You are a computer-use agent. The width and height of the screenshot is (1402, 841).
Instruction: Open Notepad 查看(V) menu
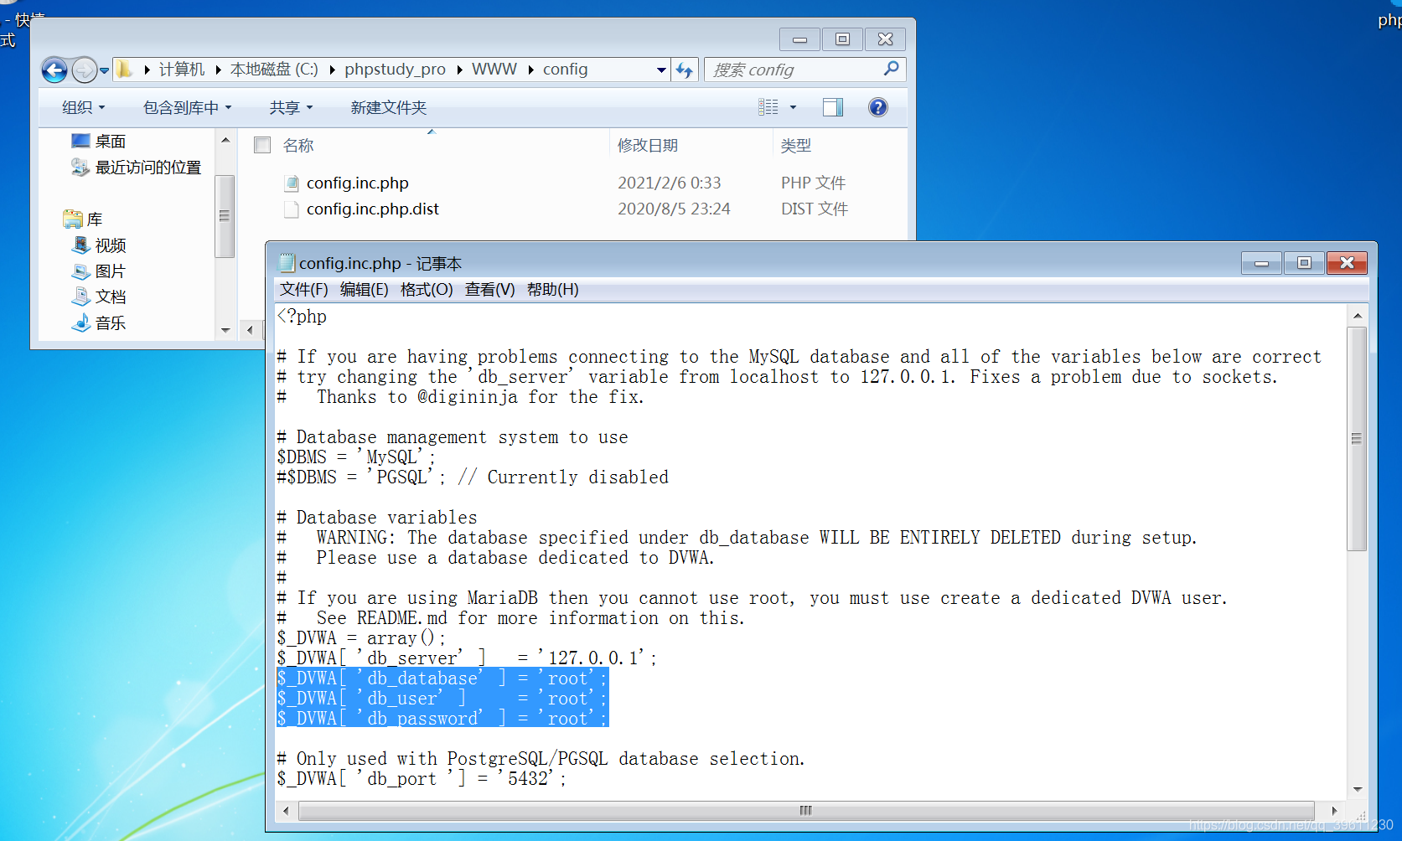[x=489, y=290]
